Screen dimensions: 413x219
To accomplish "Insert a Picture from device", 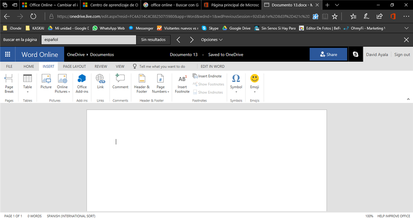I will pos(46,82).
